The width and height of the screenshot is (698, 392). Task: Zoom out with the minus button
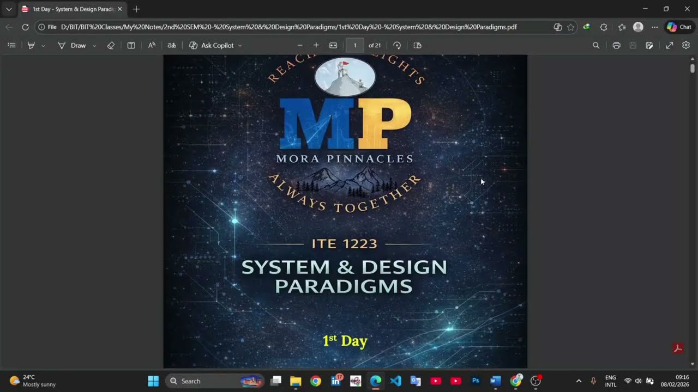[x=300, y=45]
